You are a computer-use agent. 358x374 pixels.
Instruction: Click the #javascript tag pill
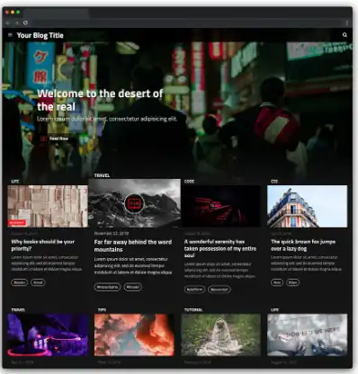219,289
